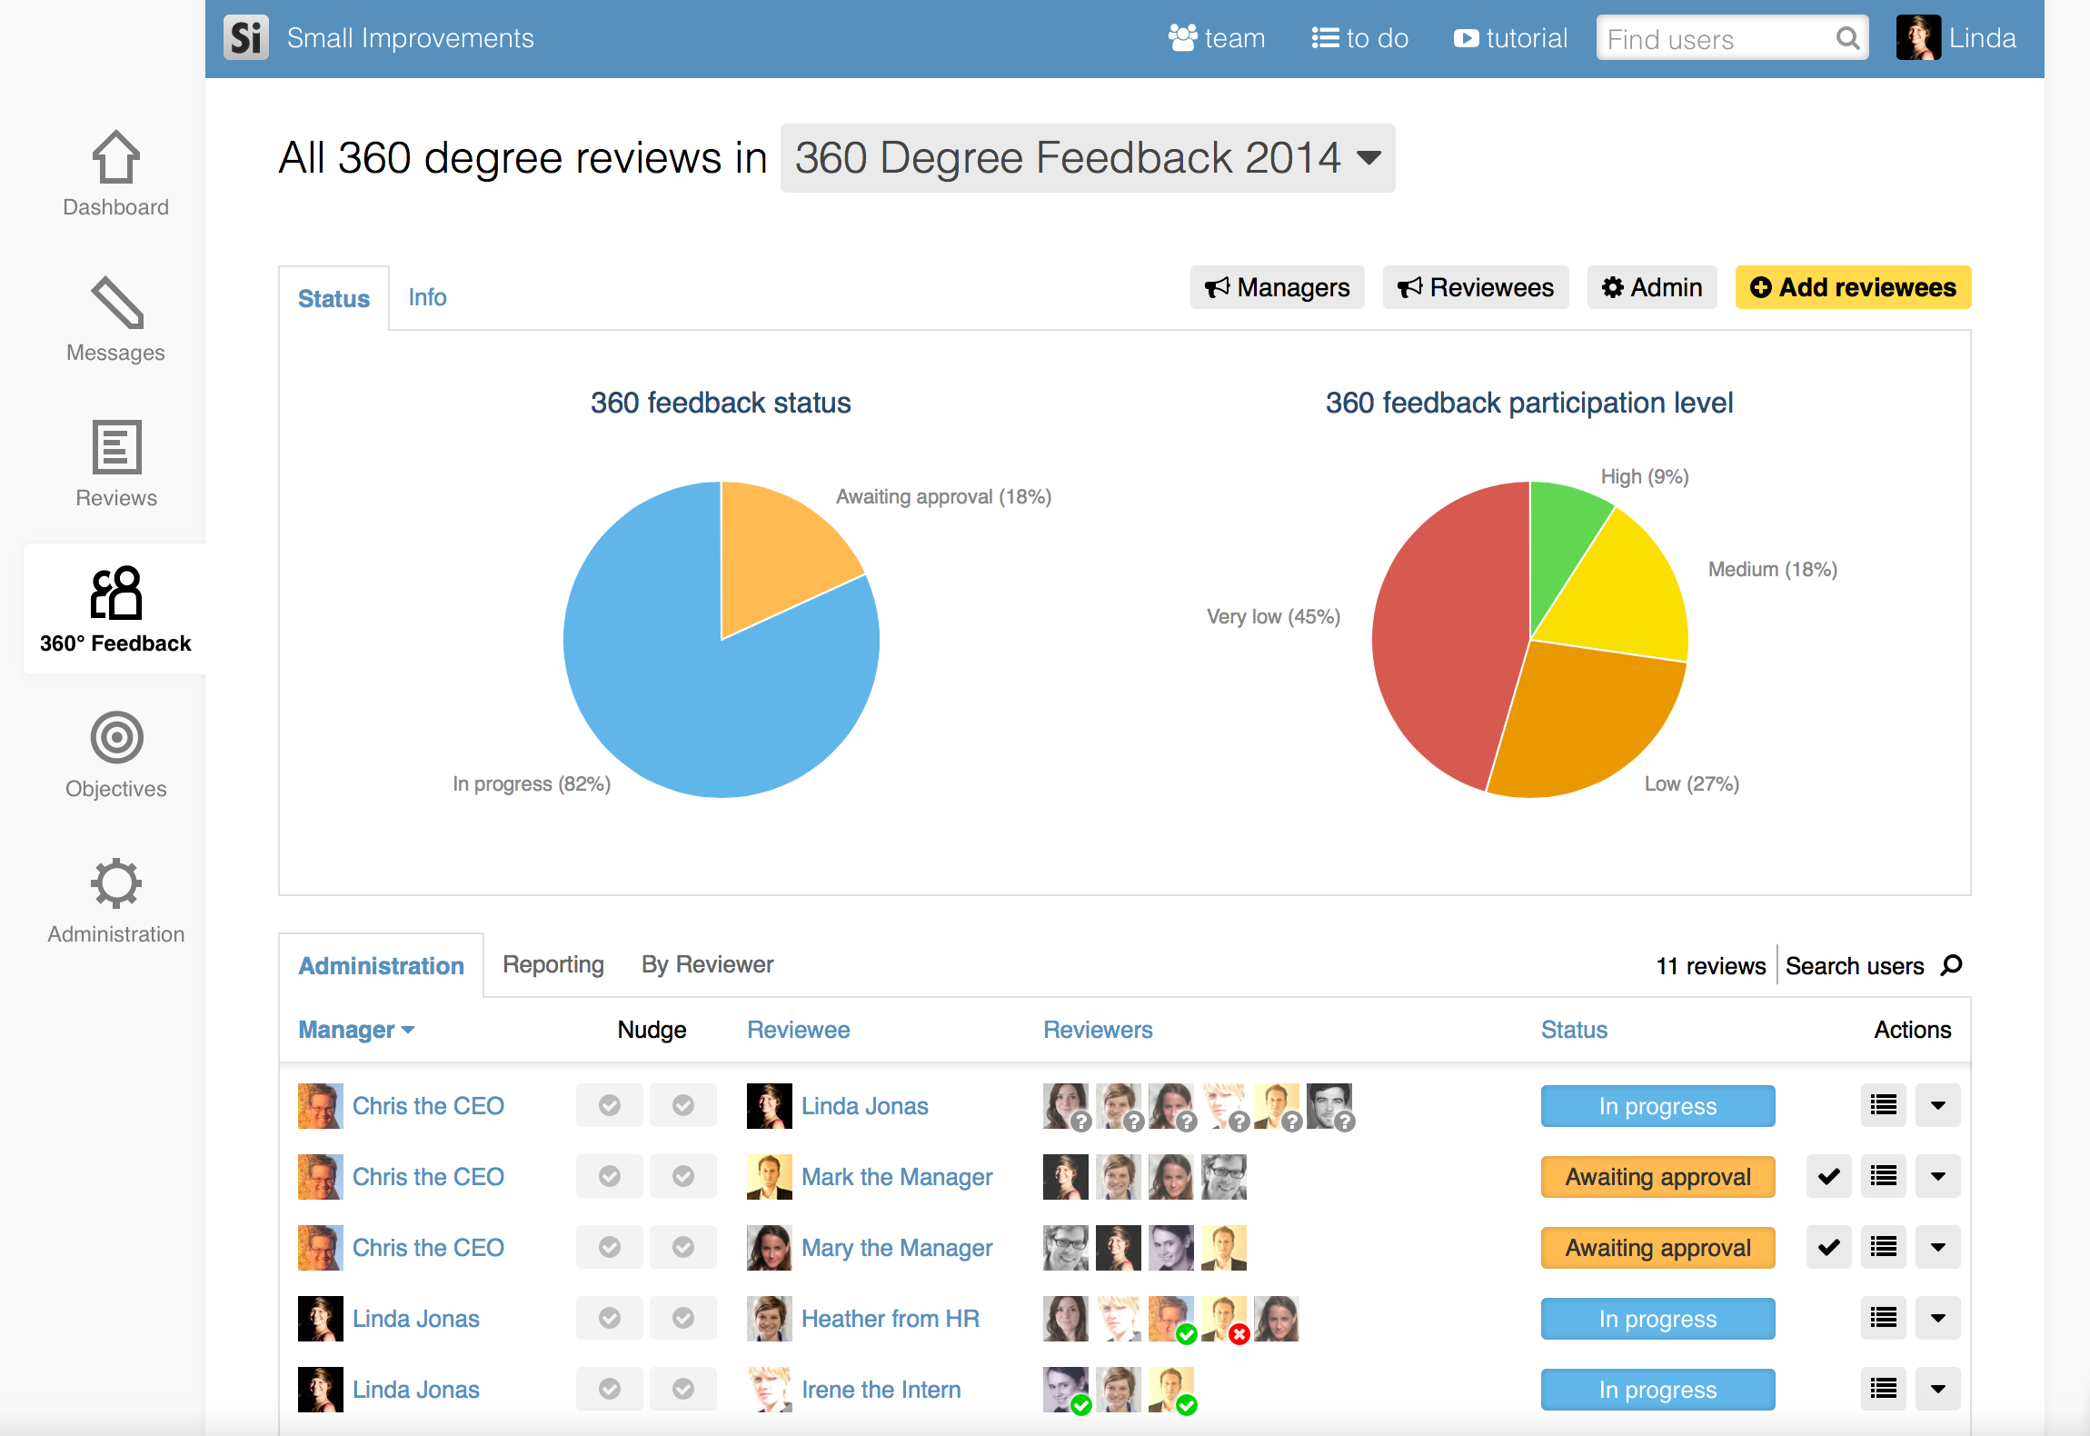
Task: Toggle second nudge check for Mark the Manager
Action: click(x=683, y=1176)
